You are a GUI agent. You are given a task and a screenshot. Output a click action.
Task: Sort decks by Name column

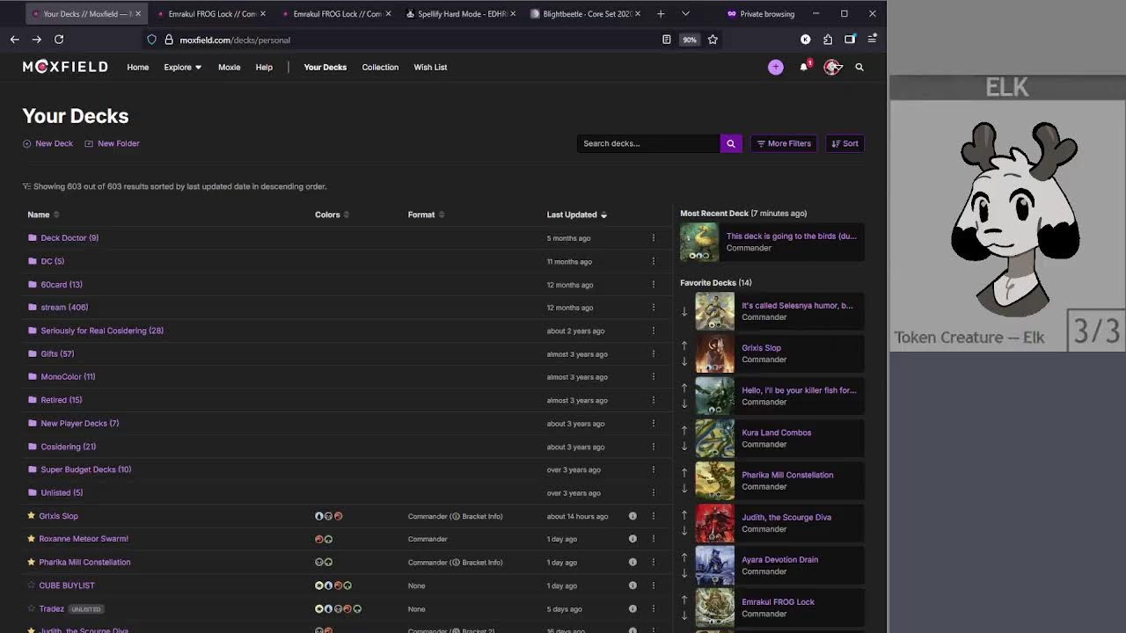43,215
